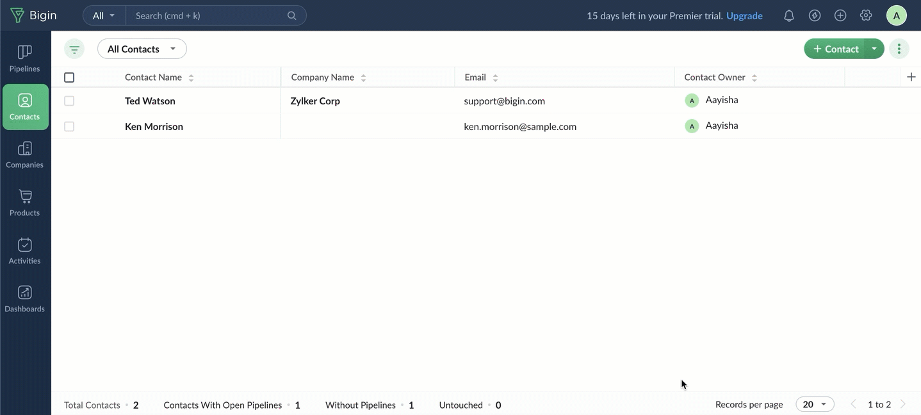Click the Bigin logo icon
This screenshot has height=415, width=921.
click(17, 15)
